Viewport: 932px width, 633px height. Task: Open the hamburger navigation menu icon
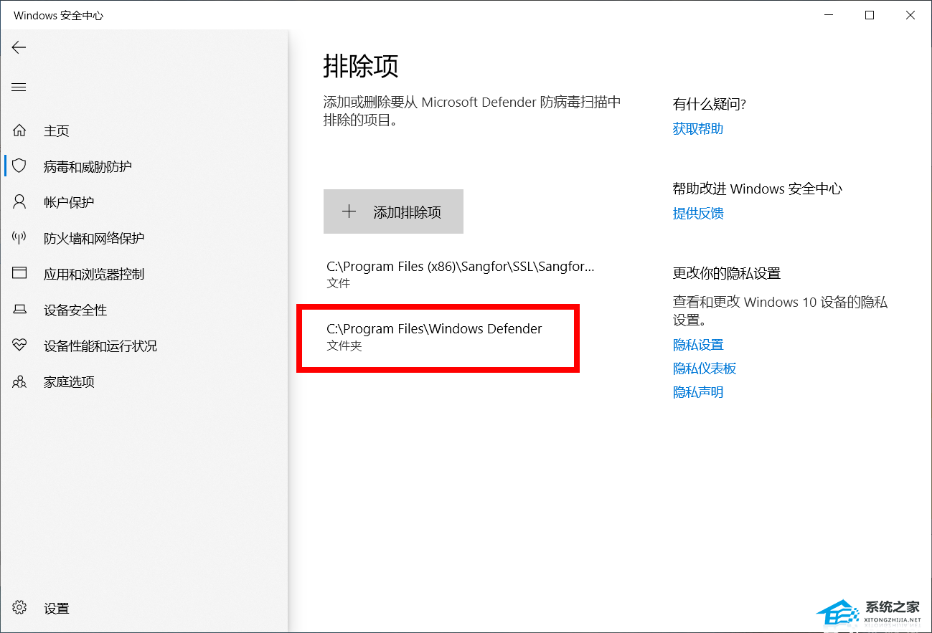coord(19,87)
